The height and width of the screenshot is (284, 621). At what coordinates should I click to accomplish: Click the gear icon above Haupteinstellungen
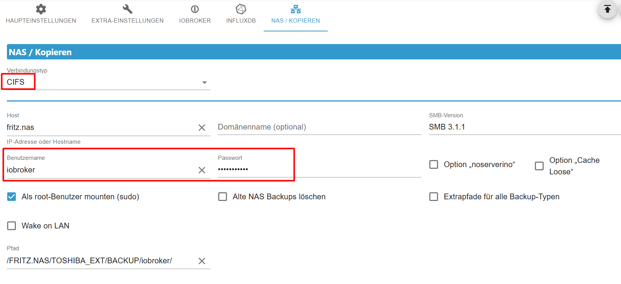pos(41,9)
